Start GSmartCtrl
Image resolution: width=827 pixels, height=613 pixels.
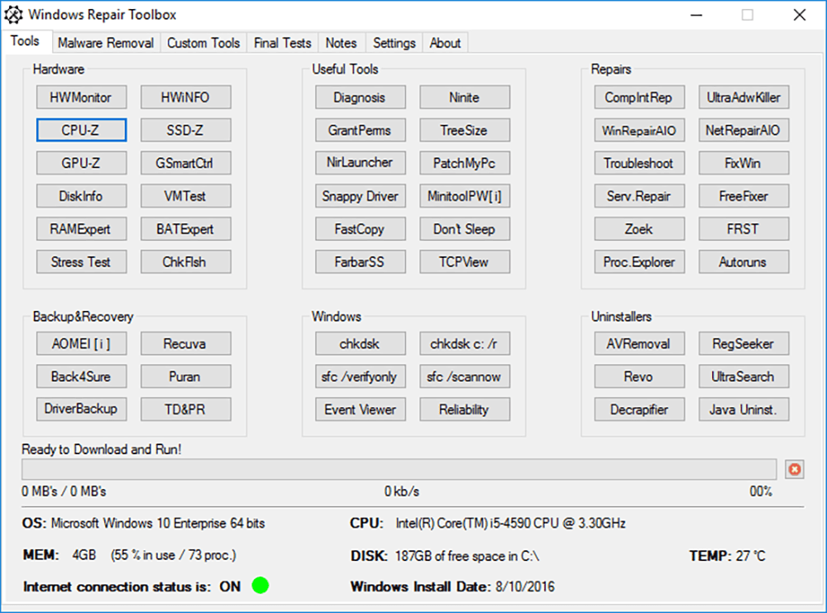(185, 163)
